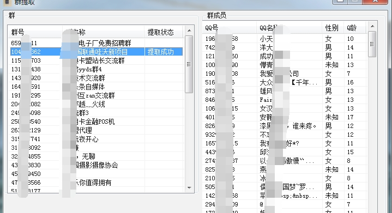Select the 卡金融POS机 group row
Image resolution: width=392 pixels, height=213 pixels.
(97, 121)
